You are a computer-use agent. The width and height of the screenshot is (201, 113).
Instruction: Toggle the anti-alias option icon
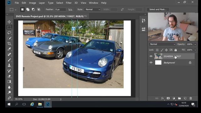tap(70, 9)
